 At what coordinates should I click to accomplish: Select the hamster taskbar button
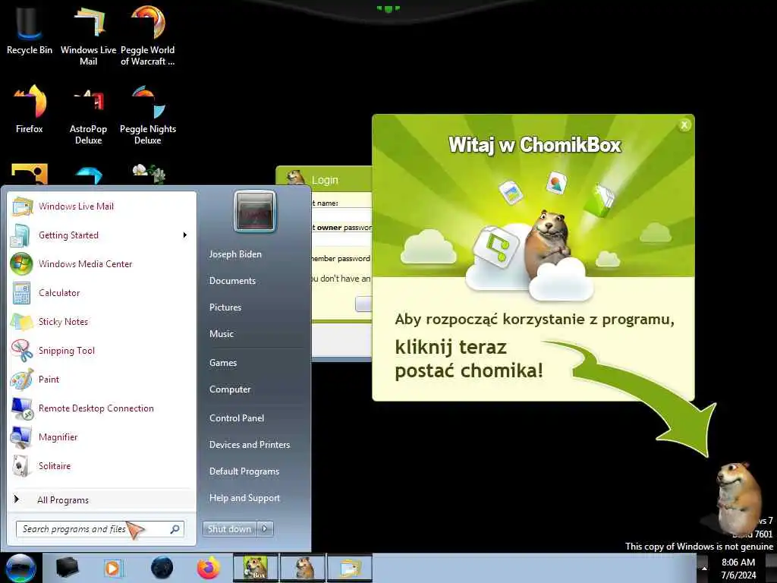click(302, 568)
